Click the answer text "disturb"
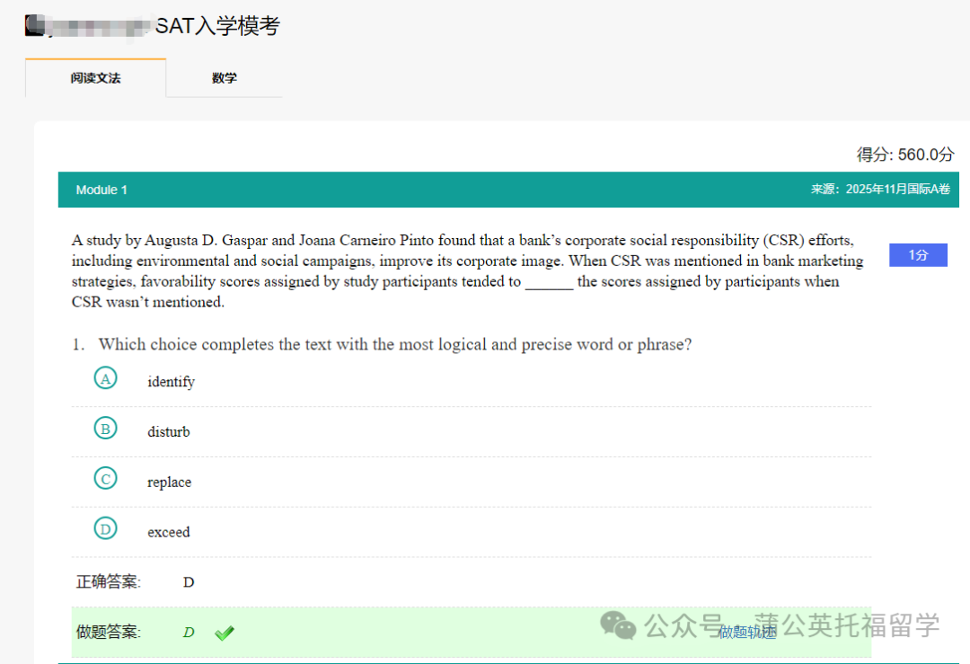 [x=169, y=432]
